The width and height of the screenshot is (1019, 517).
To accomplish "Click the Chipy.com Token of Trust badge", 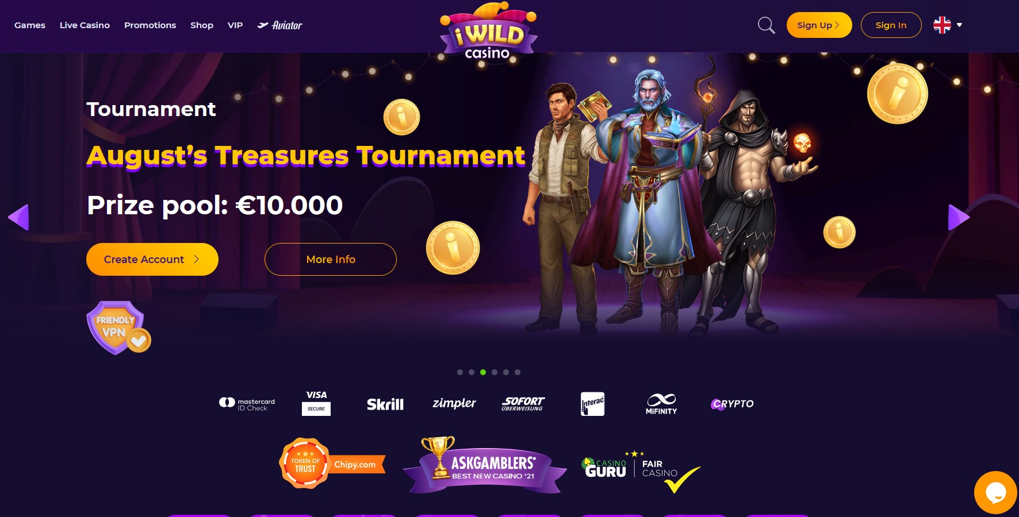I will tap(332, 464).
